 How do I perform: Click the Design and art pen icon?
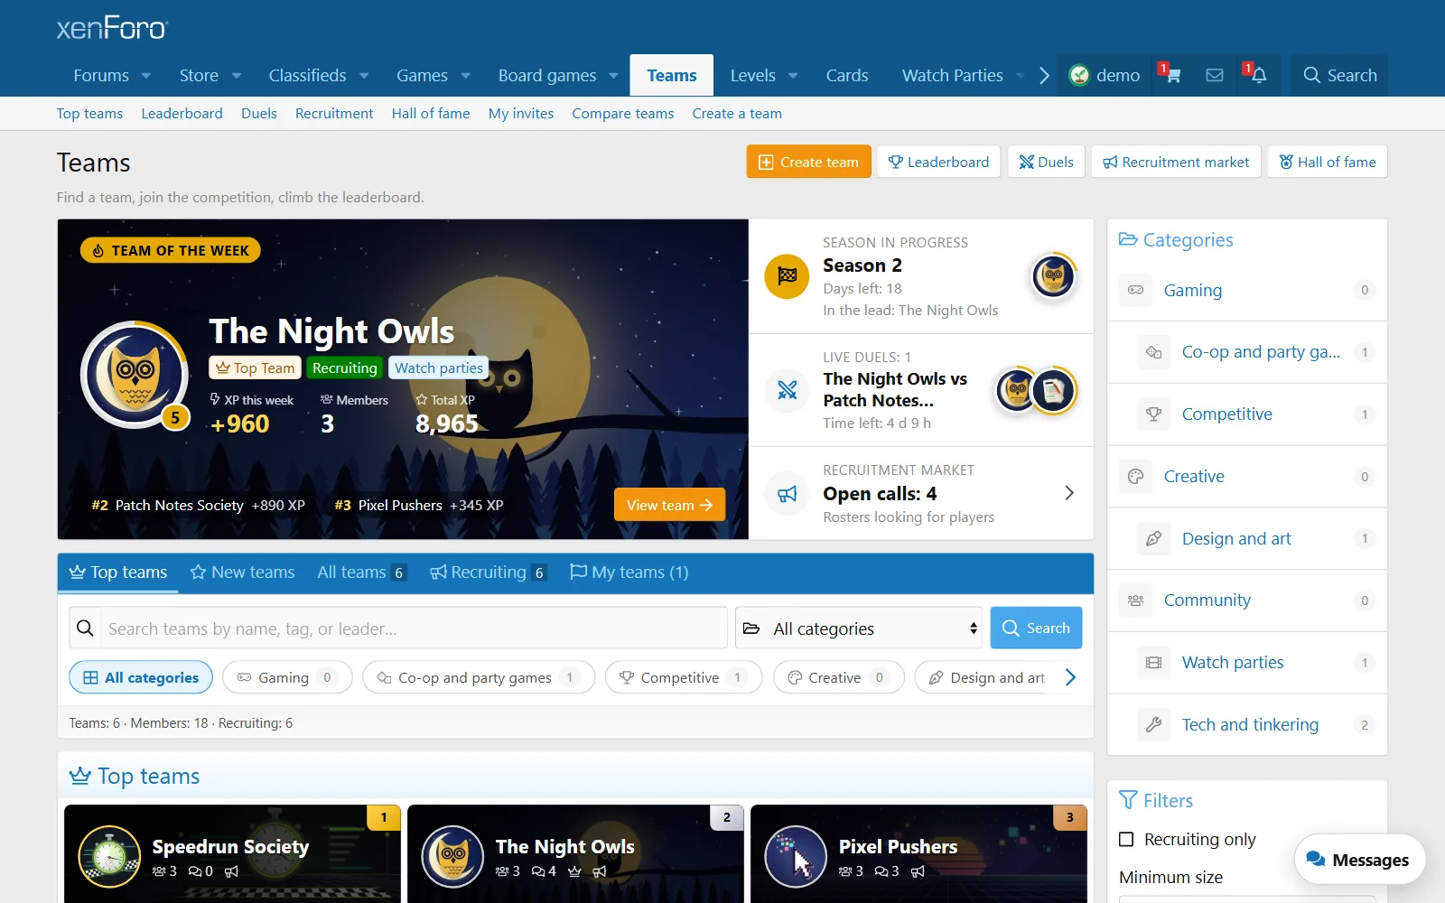point(1154,538)
